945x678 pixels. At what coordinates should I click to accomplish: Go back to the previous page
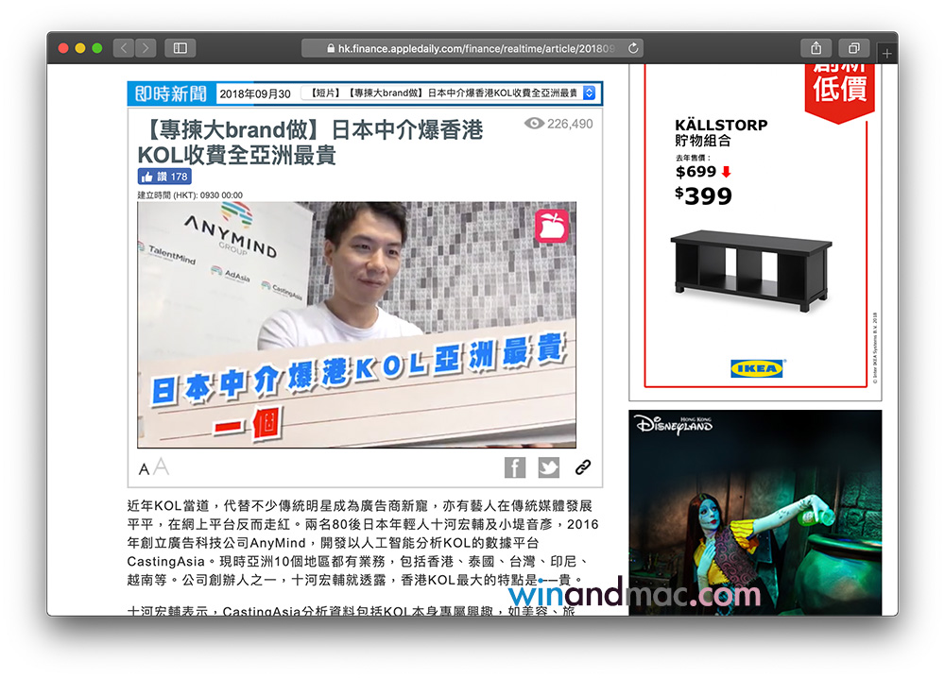pyautogui.click(x=125, y=47)
